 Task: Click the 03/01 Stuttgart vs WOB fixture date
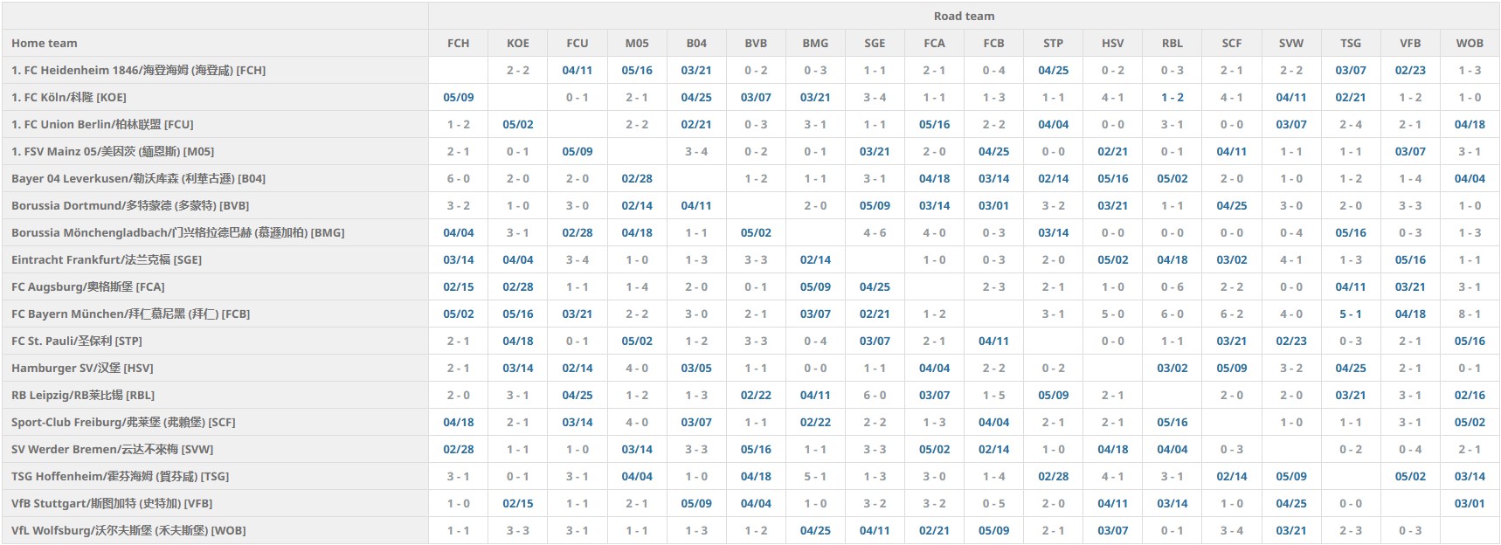pos(1469,503)
